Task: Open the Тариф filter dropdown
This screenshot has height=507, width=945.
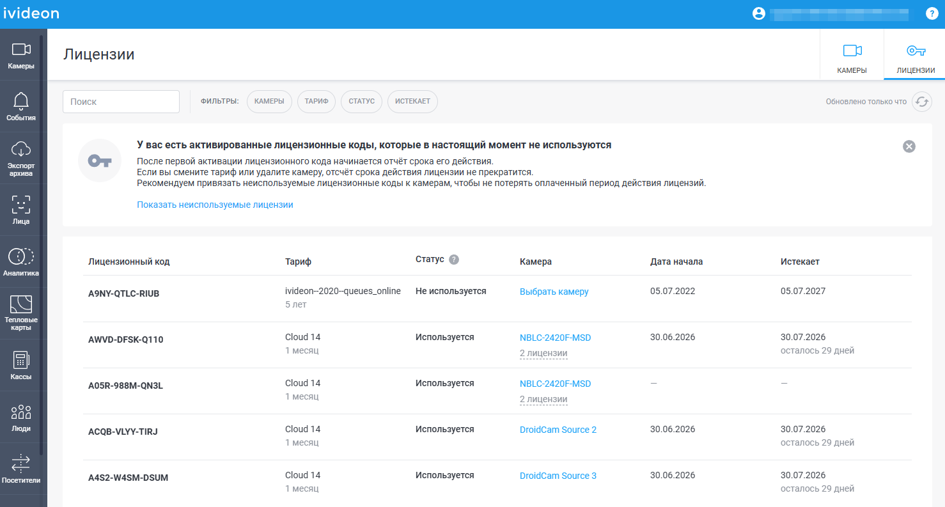Action: click(x=316, y=102)
